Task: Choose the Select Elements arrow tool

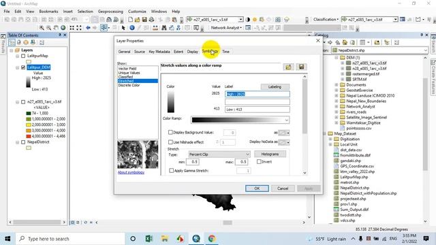Action: tap(123, 28)
